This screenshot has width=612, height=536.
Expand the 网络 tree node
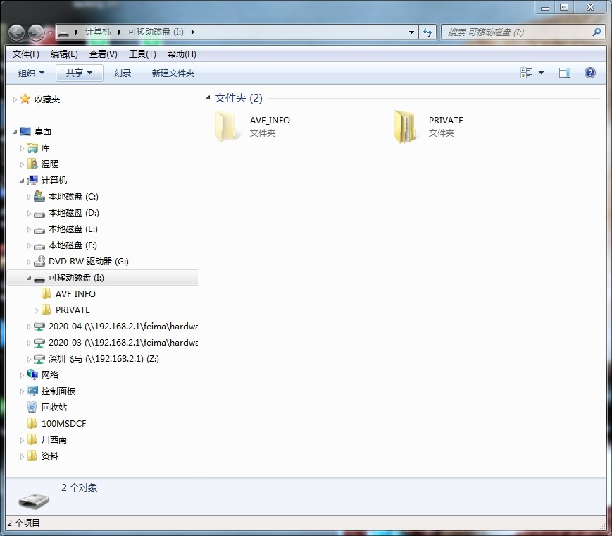[x=22, y=375]
